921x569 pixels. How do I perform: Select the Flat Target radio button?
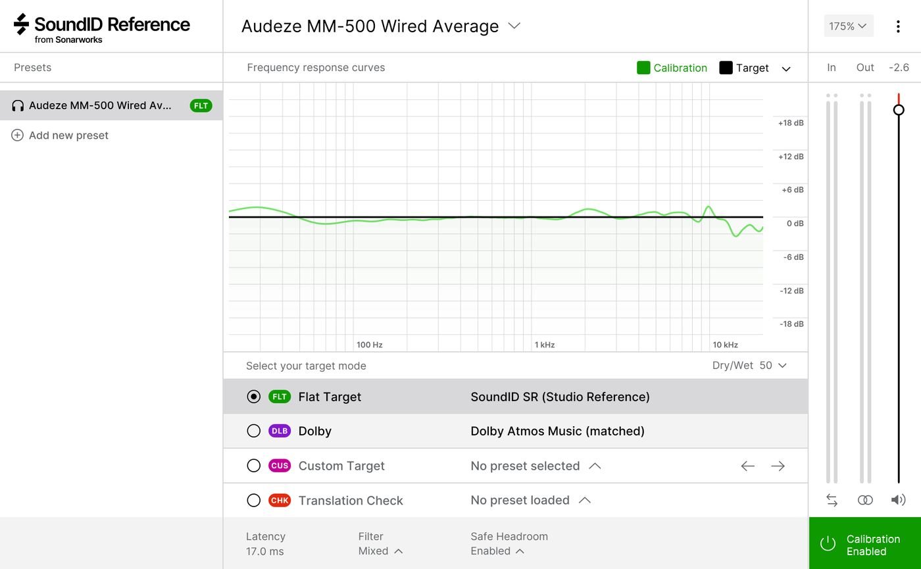point(253,397)
